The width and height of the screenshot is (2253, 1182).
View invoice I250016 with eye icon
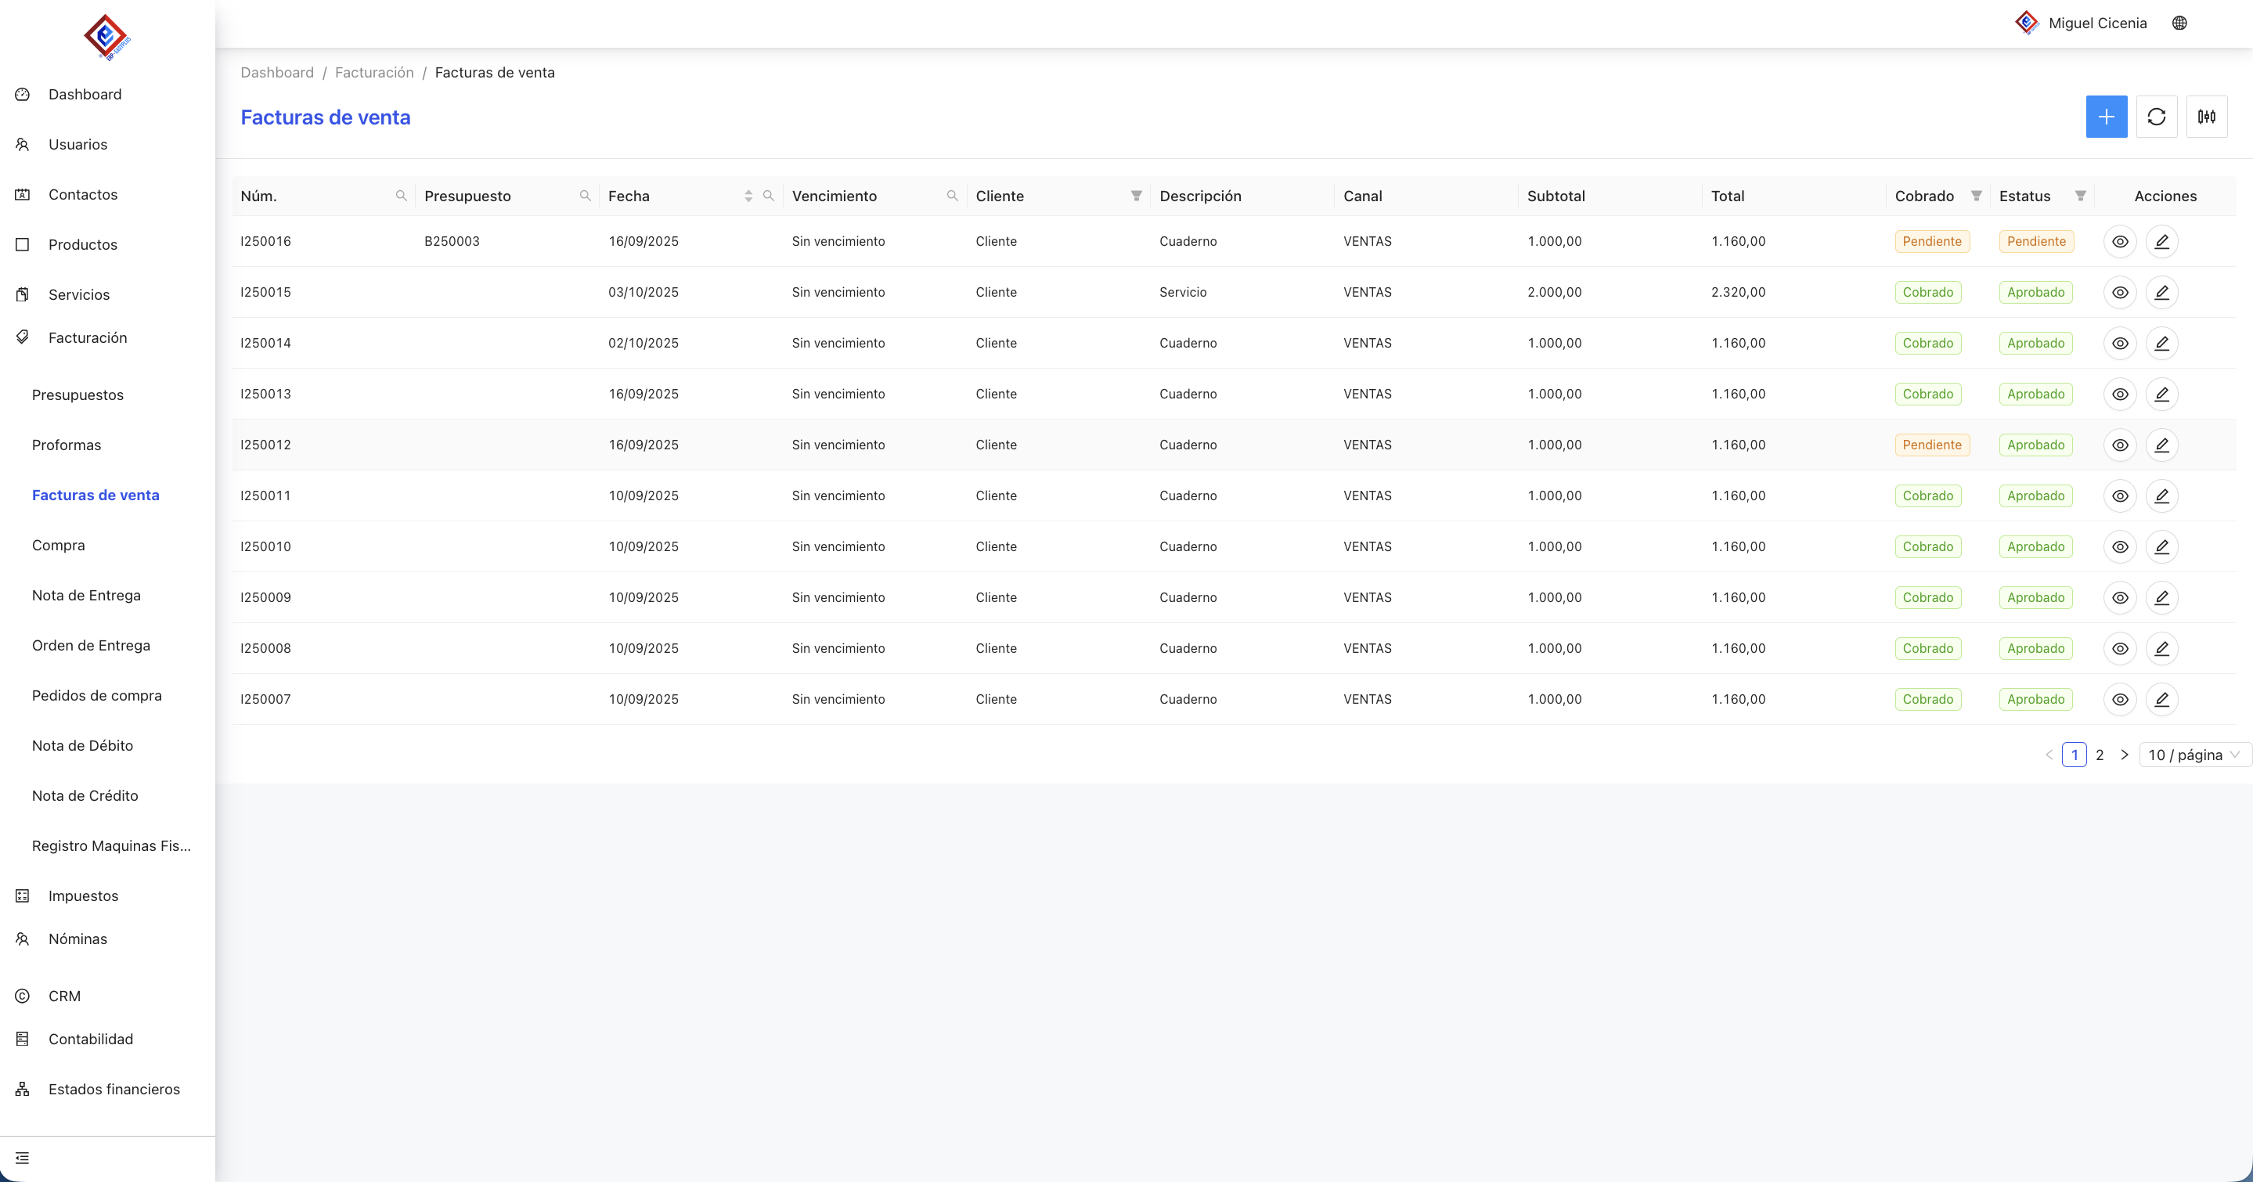(2119, 241)
